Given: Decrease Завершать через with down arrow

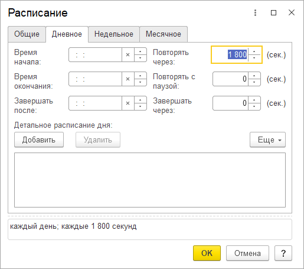Looking at the screenshot, I should coord(254,106).
